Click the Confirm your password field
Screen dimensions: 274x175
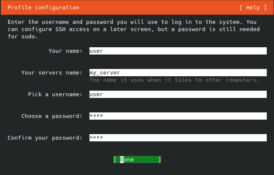pos(178,138)
